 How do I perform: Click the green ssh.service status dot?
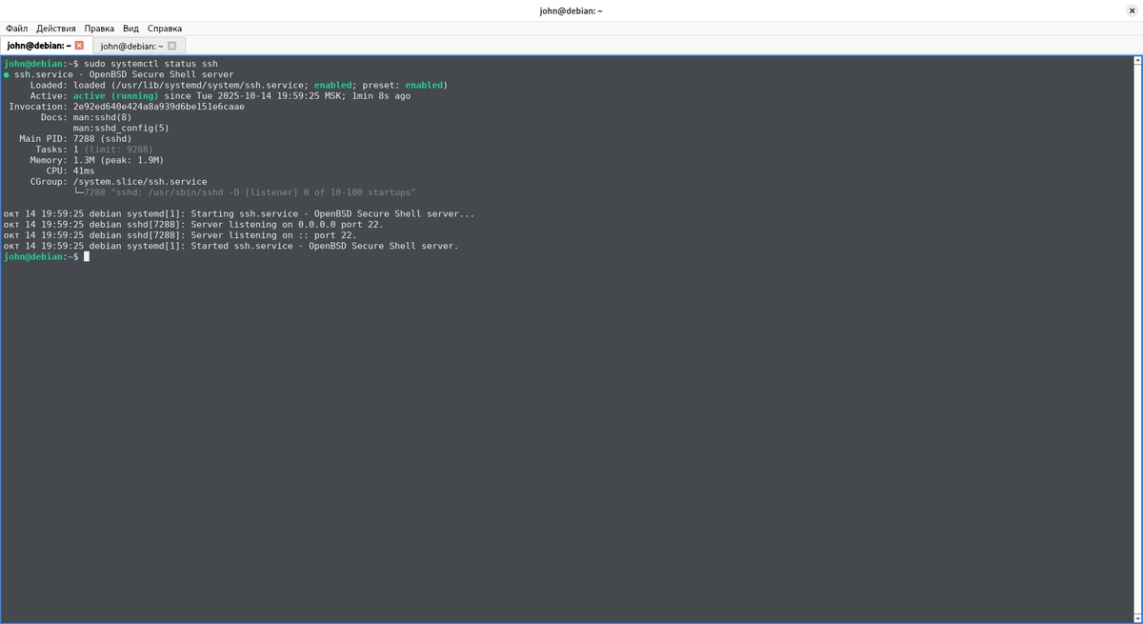[x=7, y=74]
